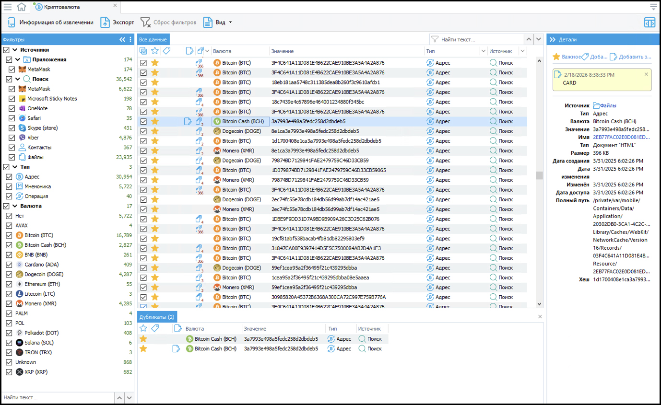Open the 2EB77FAC02E0D081ED file name link in Детали

click(622, 137)
